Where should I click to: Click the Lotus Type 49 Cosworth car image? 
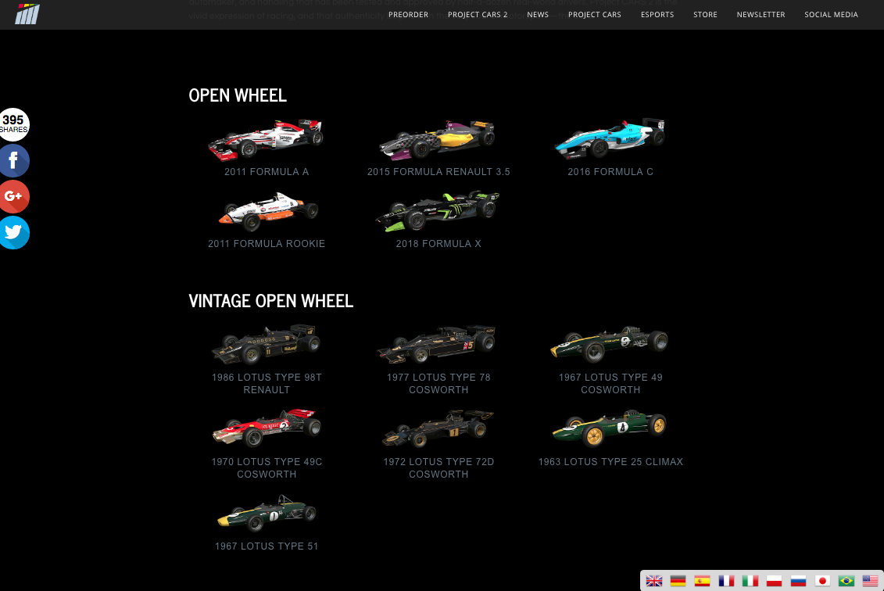click(610, 343)
